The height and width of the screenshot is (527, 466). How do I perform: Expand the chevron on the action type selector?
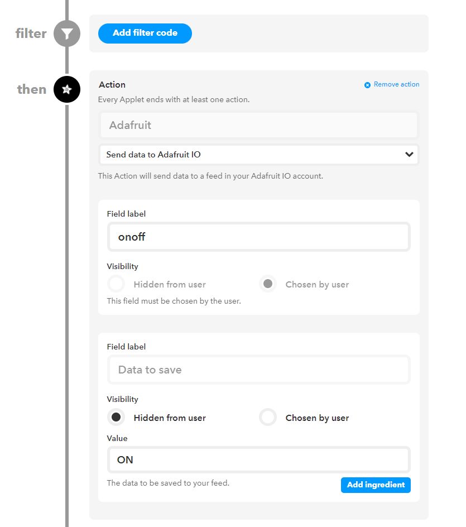click(410, 155)
